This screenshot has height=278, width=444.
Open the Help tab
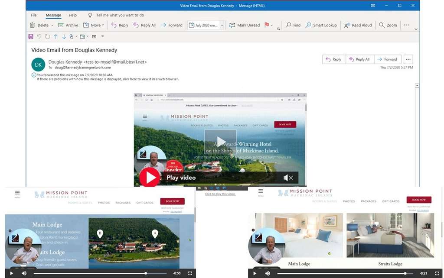coord(72,15)
